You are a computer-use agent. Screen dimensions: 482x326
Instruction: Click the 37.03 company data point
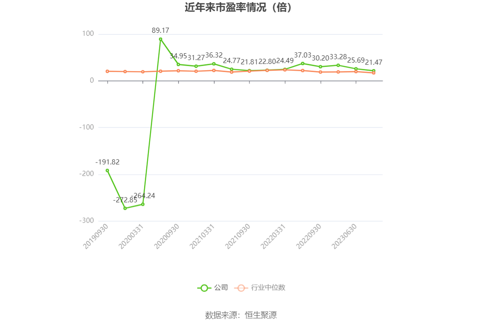pos(303,64)
